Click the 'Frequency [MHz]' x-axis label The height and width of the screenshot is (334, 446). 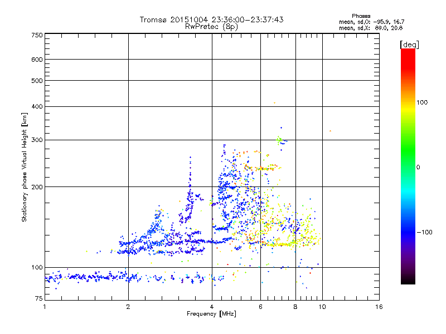[x=211, y=314]
